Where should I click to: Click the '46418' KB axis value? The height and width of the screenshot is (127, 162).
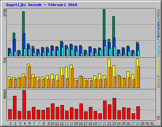click(x=5, y=94)
